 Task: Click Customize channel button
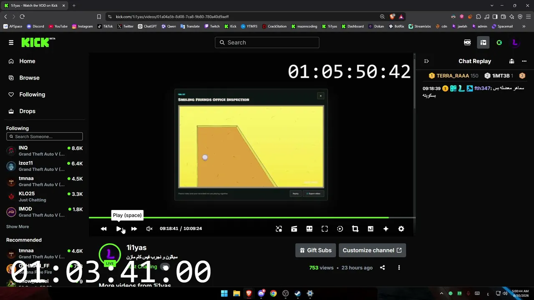372,250
